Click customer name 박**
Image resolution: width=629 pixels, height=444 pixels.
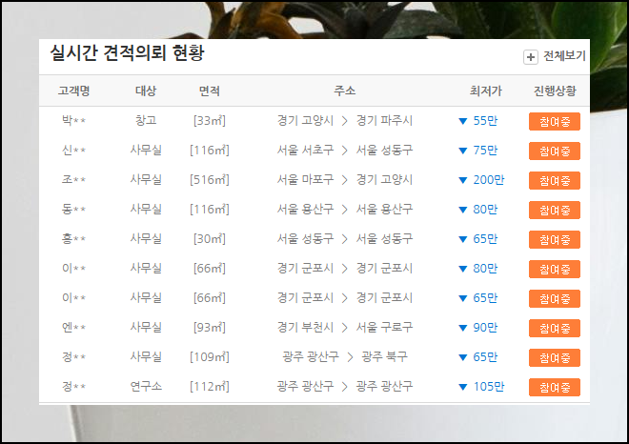click(x=73, y=120)
